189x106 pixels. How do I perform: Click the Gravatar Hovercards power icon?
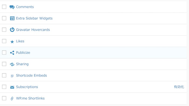tap(12, 30)
